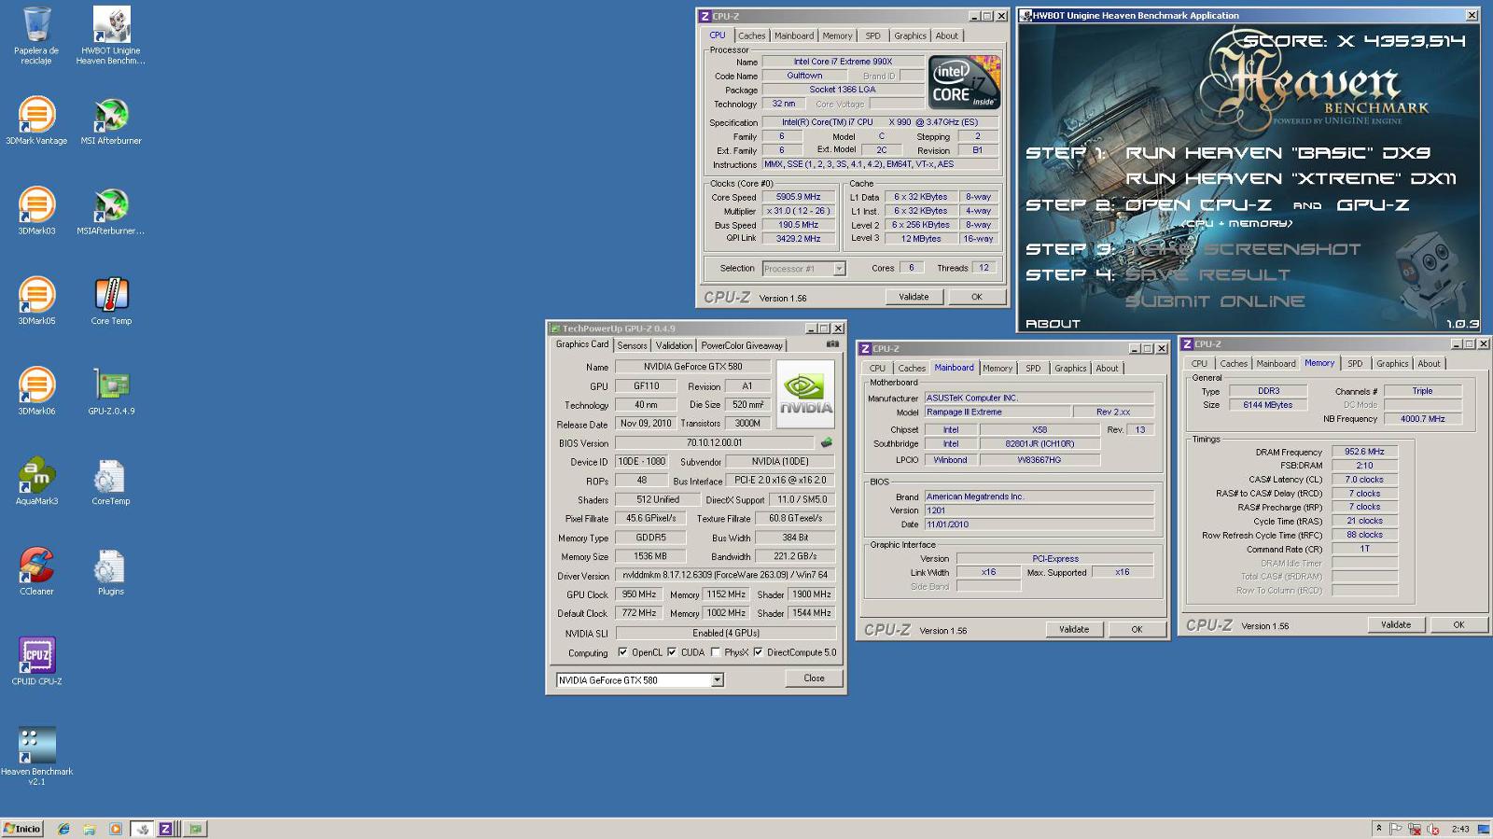
Task: Click GPU-Z camera screenshot icon
Action: tap(832, 344)
